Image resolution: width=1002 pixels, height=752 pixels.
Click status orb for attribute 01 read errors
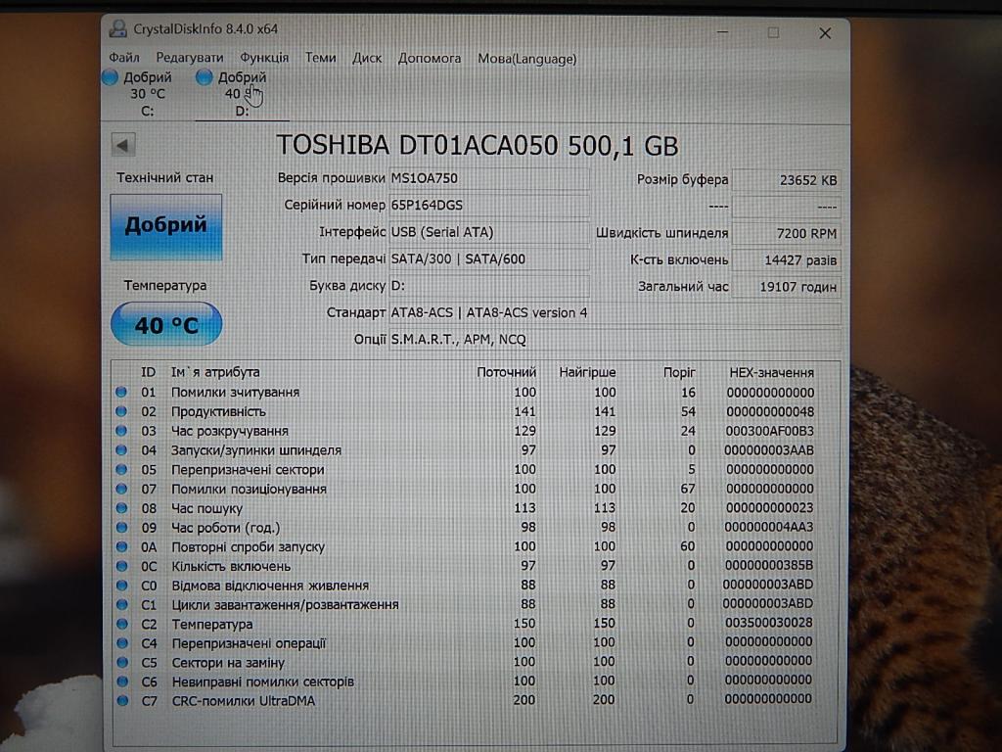click(121, 393)
